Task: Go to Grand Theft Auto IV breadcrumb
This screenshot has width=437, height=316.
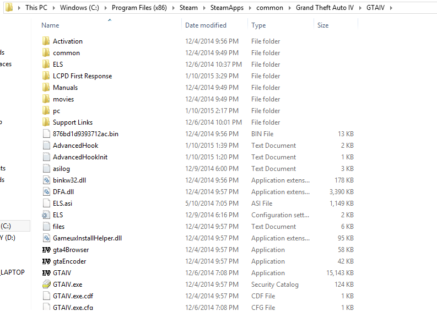Action: pos(325,8)
